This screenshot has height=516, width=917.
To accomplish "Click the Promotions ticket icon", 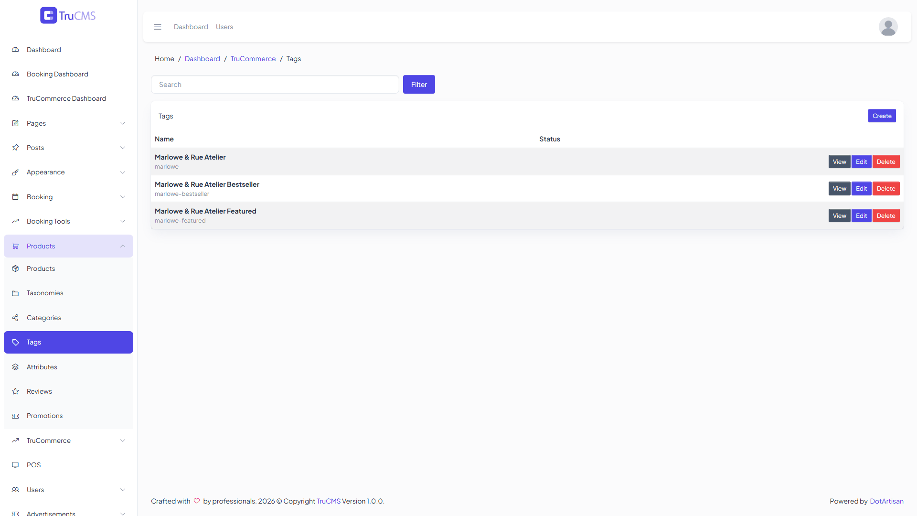I will point(15,416).
